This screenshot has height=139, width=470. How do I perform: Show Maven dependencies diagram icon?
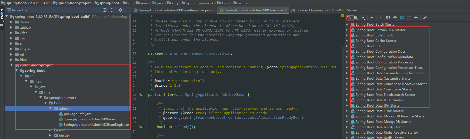coord(409,18)
